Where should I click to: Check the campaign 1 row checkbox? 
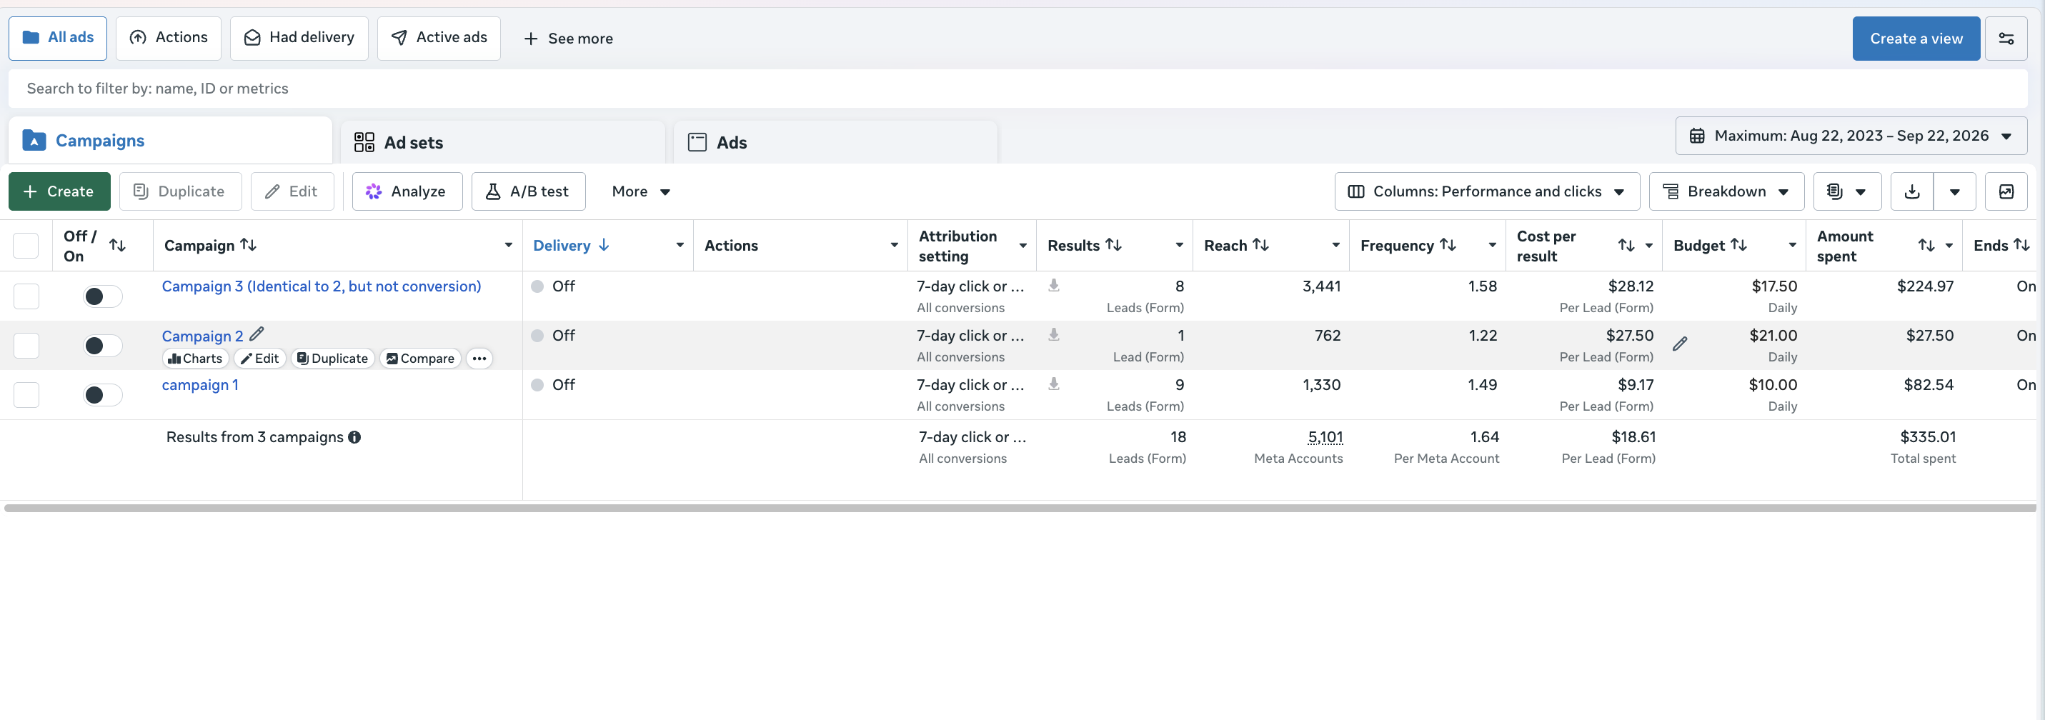click(x=26, y=394)
